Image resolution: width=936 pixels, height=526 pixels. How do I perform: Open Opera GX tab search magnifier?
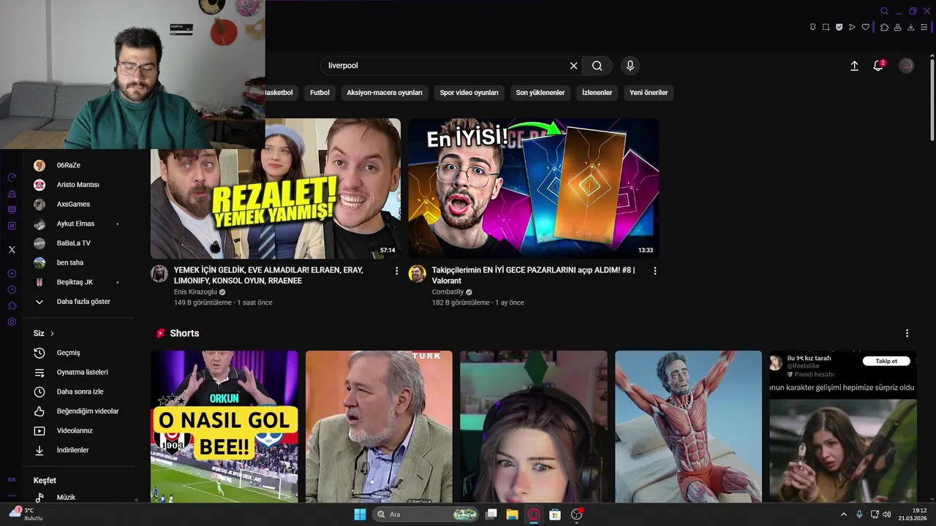coord(884,11)
